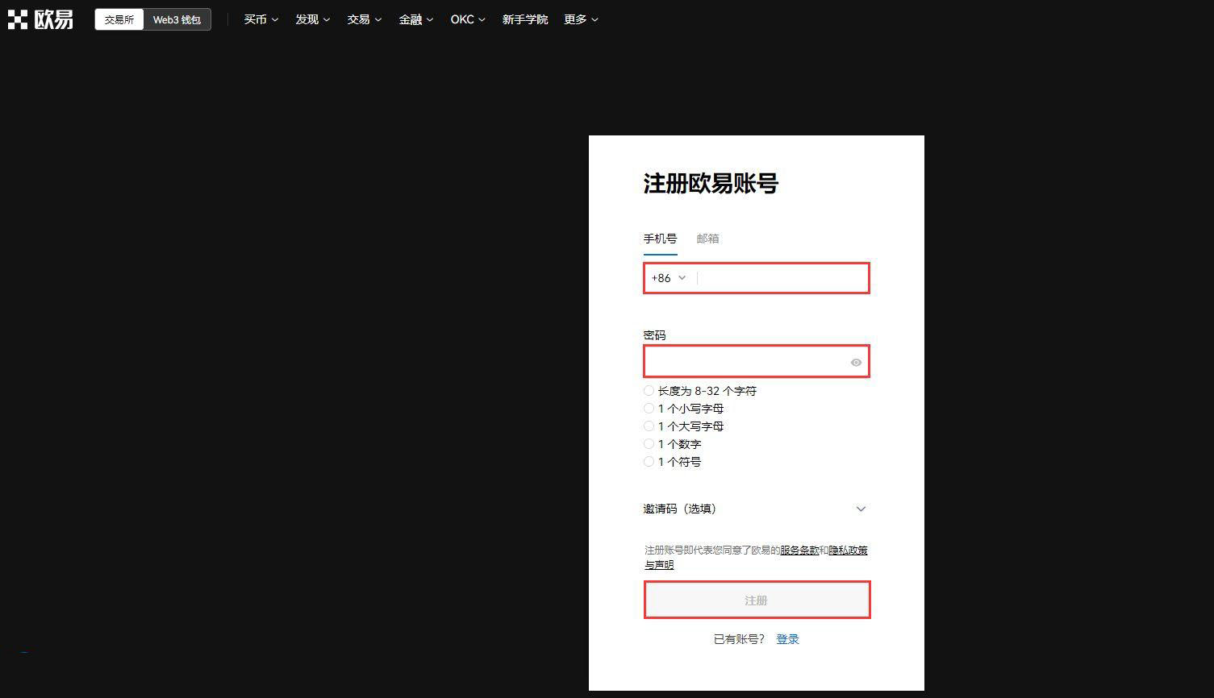Open the OKC dropdown menu
The height and width of the screenshot is (698, 1214).
[467, 19]
